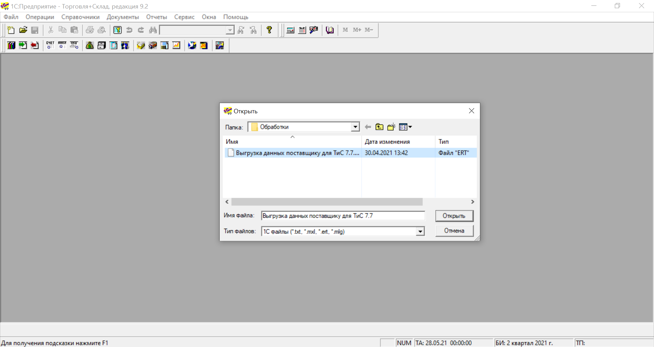Click the Save (floppy disk) toolbar icon
Viewport: 654px width, 347px height.
coord(35,30)
